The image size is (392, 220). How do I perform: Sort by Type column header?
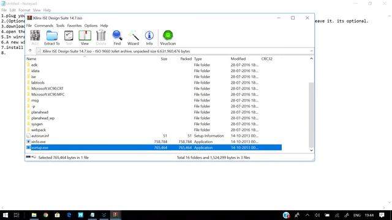click(198, 59)
